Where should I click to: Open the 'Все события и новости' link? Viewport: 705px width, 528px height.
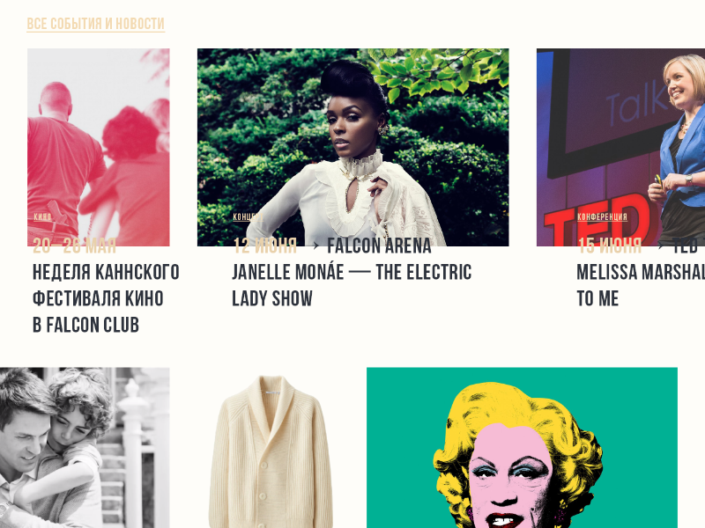coord(96,24)
